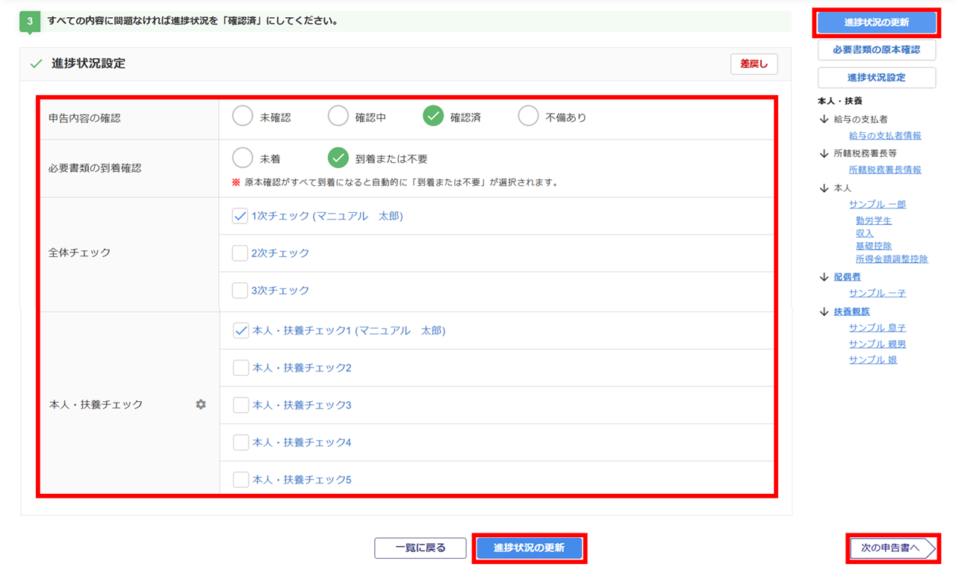Click the gear icon beside 本人・扶養チェック
This screenshot has width=956, height=576.
(201, 404)
